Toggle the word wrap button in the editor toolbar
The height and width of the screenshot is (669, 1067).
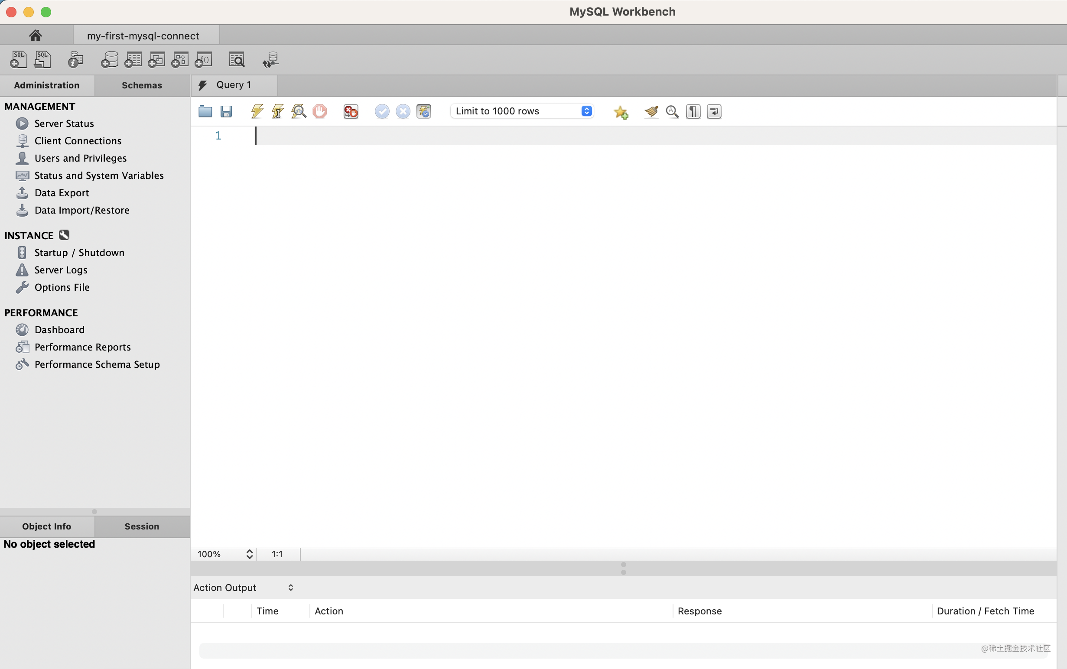(714, 111)
